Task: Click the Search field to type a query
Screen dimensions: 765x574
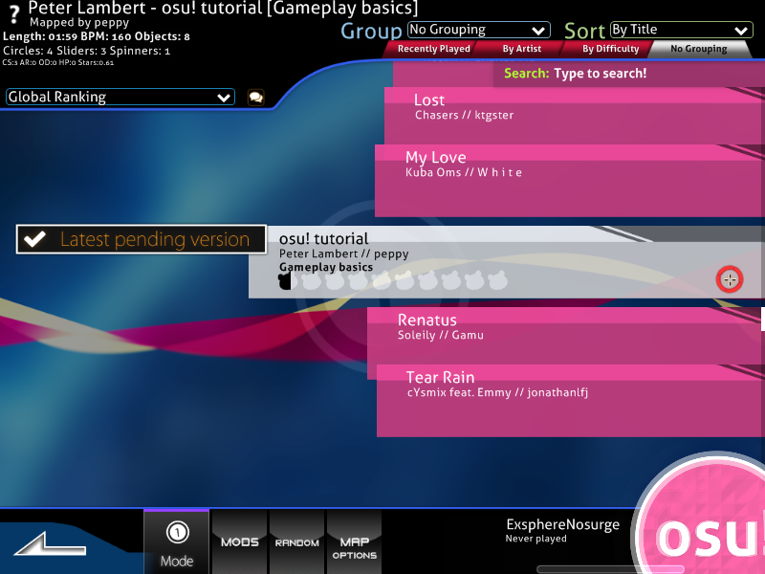Action: (612, 73)
